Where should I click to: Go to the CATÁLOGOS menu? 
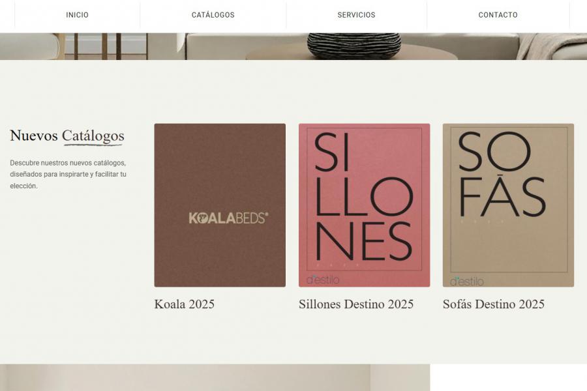pyautogui.click(x=213, y=15)
